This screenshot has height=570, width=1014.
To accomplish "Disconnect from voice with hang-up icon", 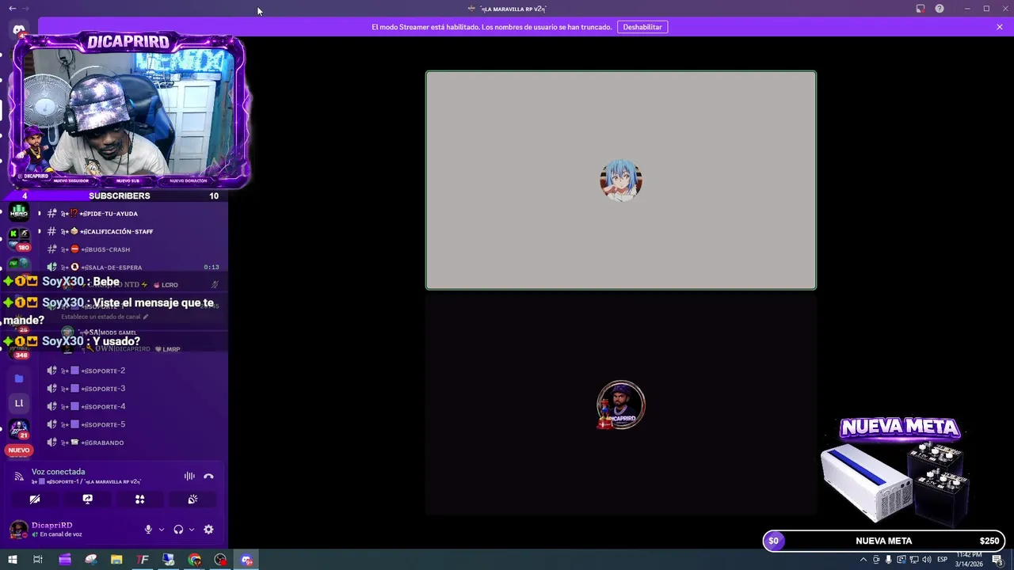I will pos(208,477).
